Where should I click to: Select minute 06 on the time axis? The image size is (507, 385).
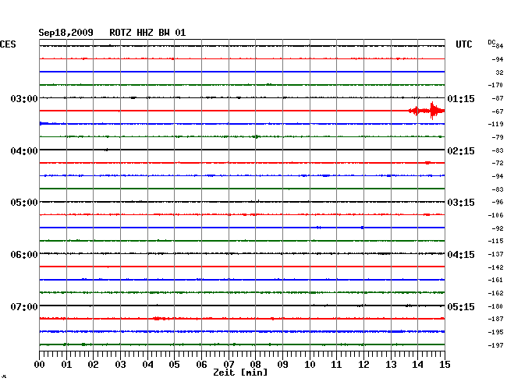click(201, 364)
